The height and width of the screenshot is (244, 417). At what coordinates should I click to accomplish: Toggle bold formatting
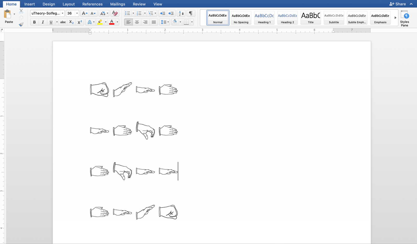[x=34, y=22]
